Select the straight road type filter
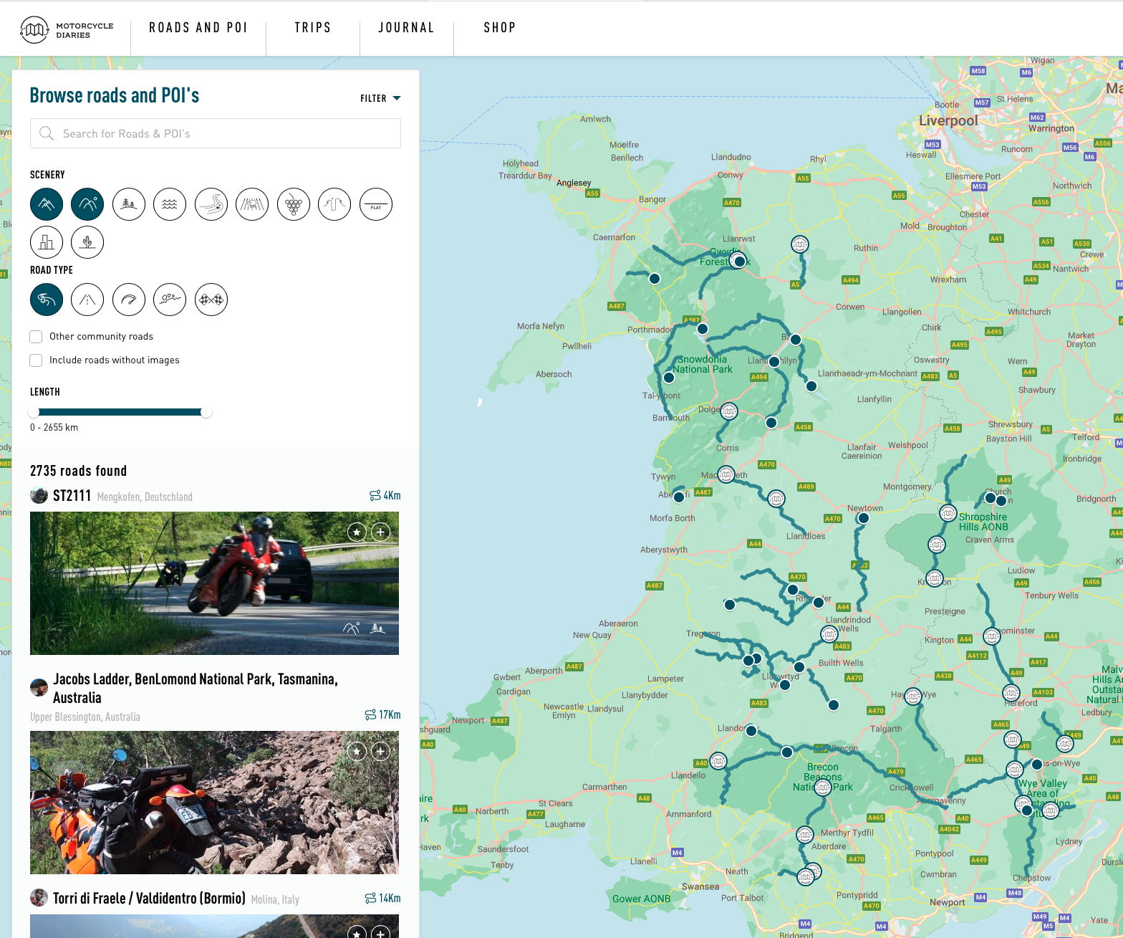 coord(87,300)
